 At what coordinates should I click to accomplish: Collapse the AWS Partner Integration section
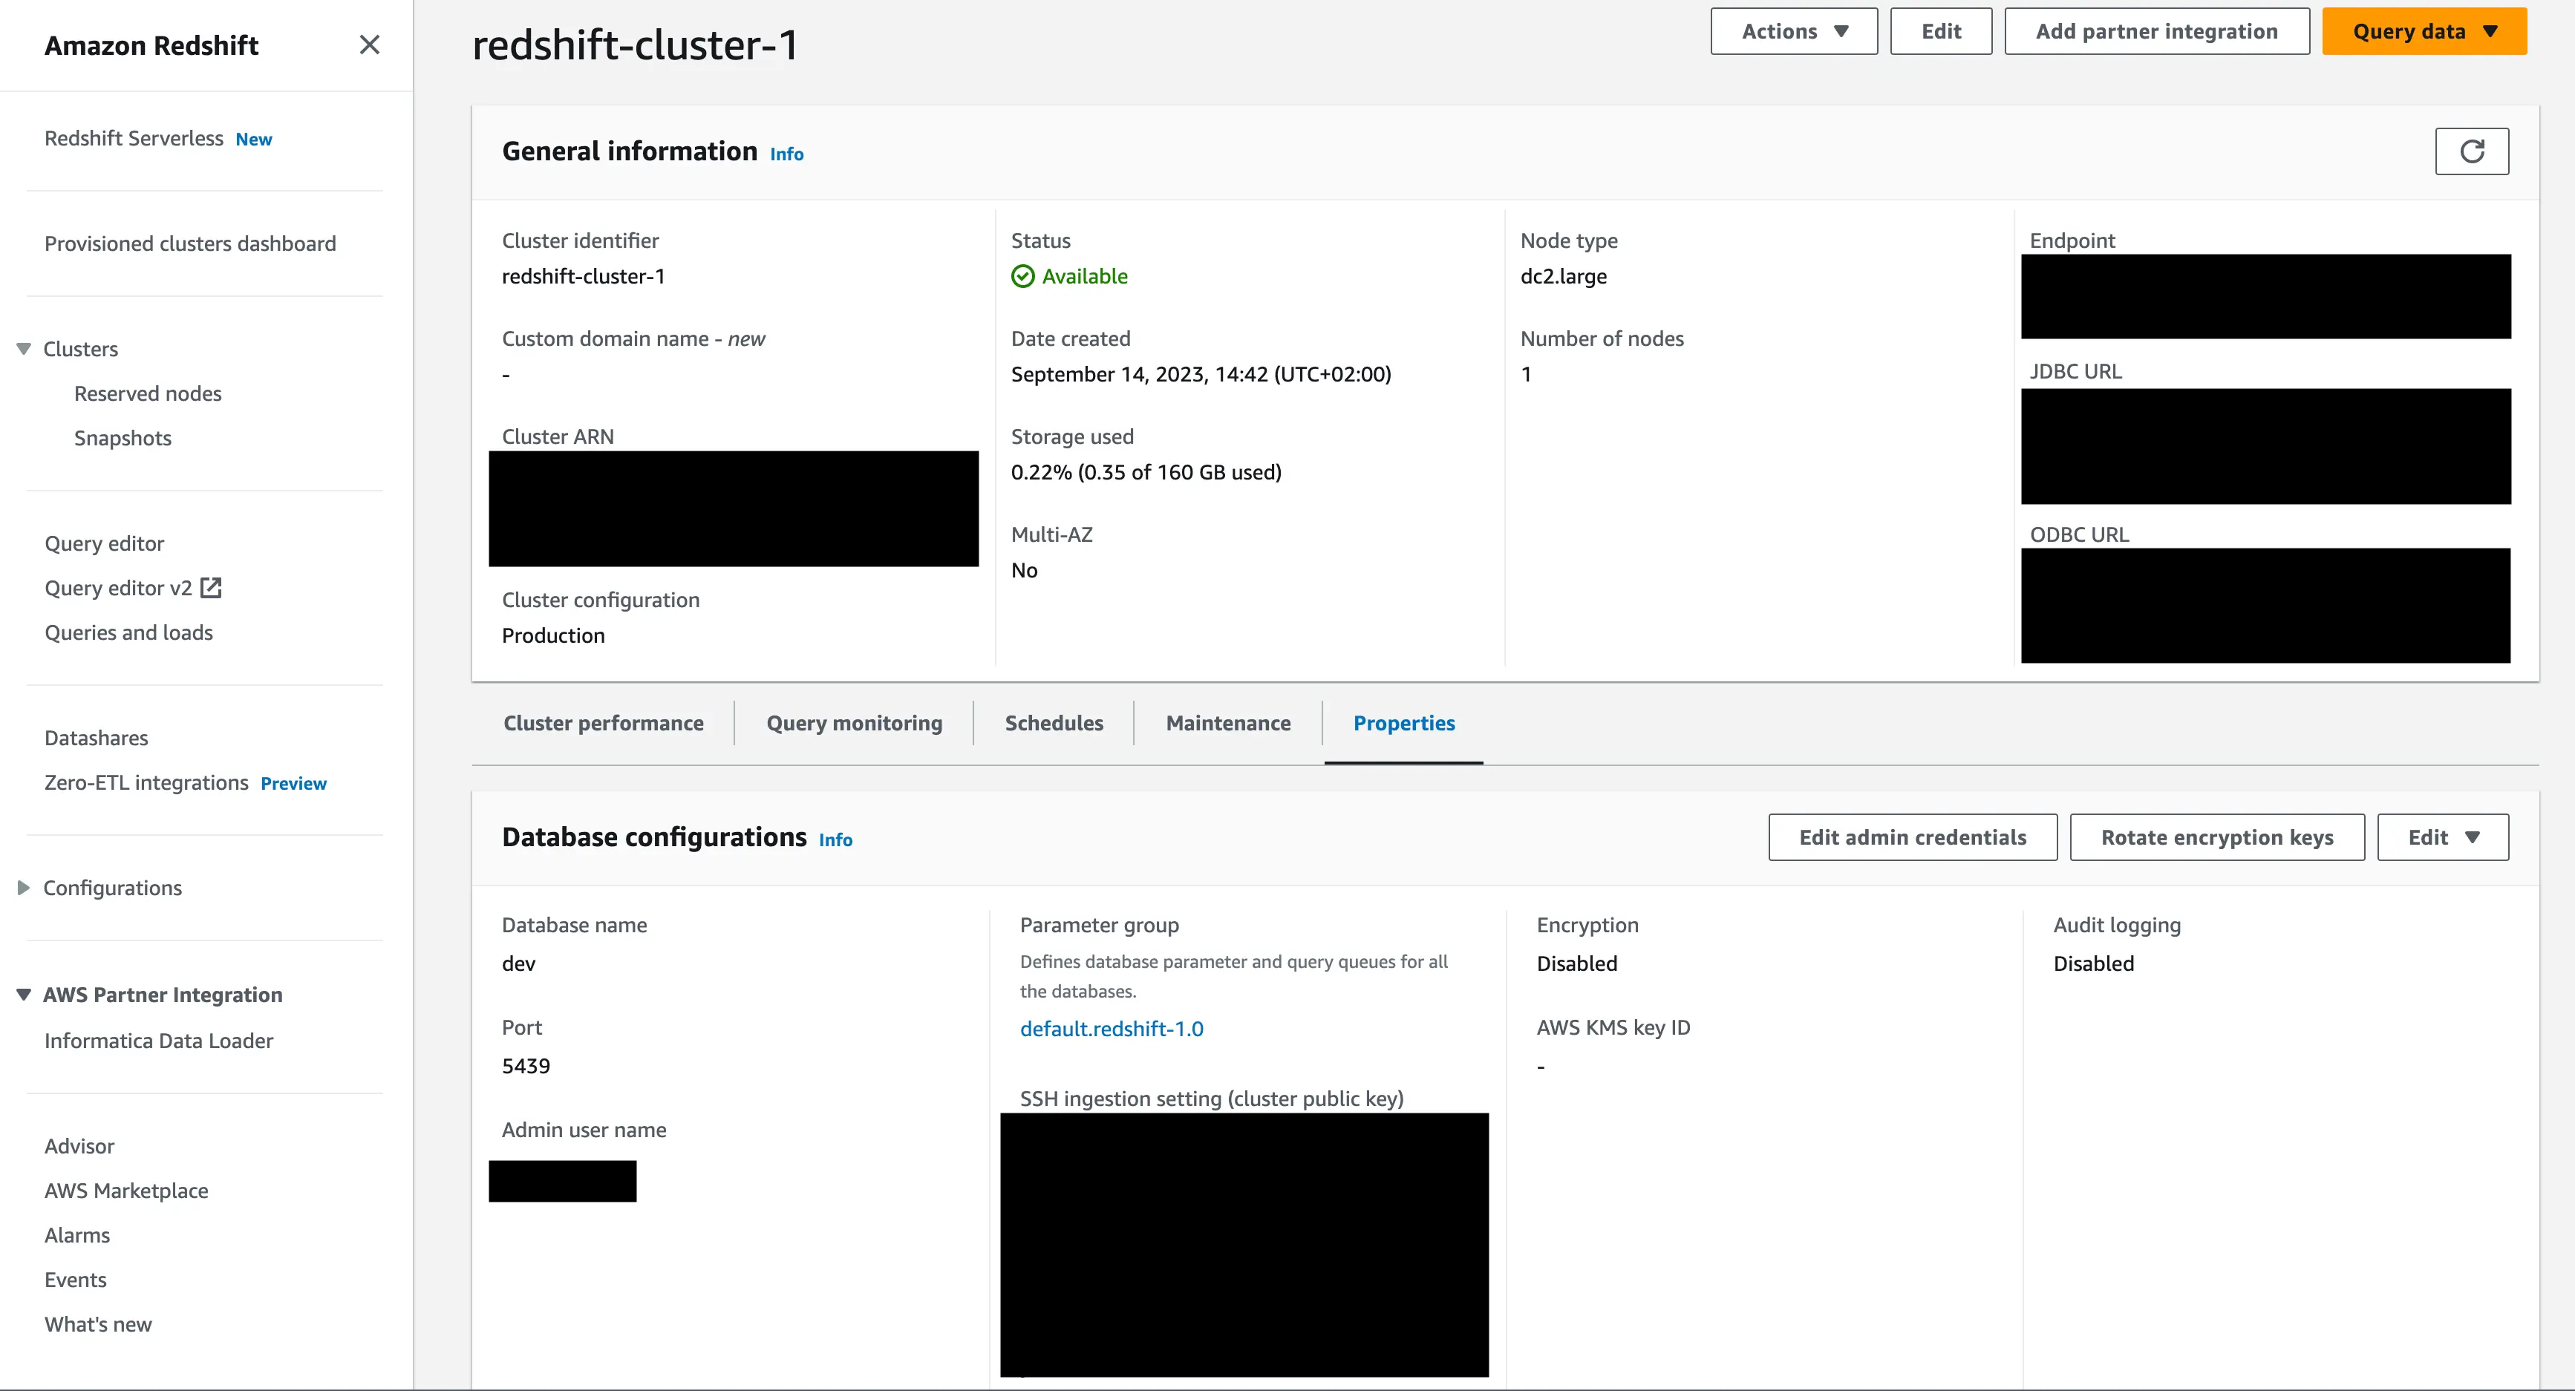[22, 993]
